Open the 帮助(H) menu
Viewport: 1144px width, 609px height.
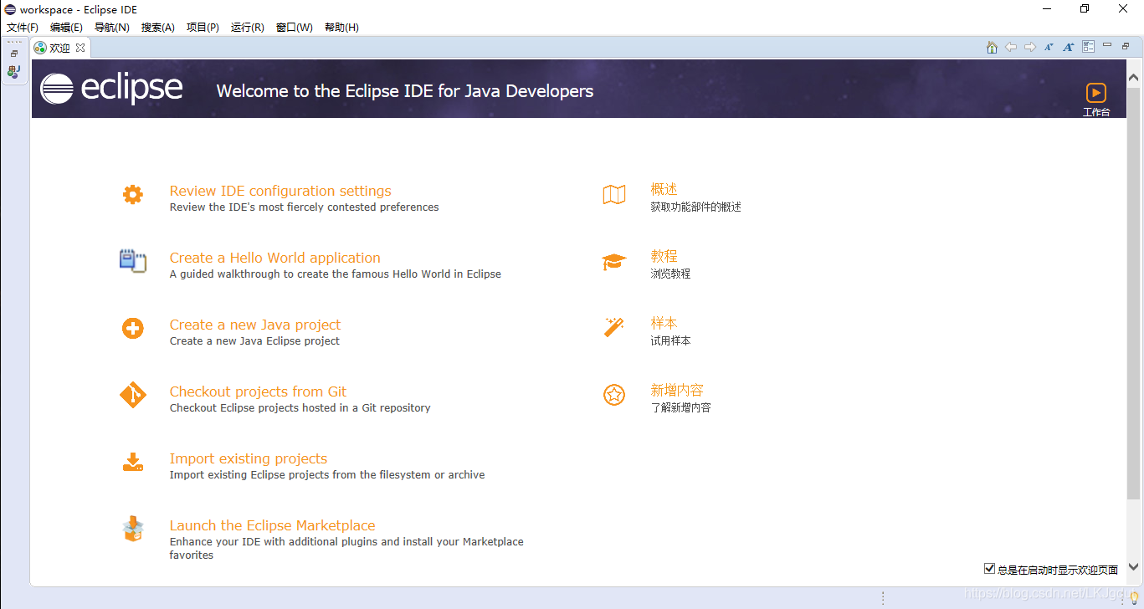click(x=341, y=28)
